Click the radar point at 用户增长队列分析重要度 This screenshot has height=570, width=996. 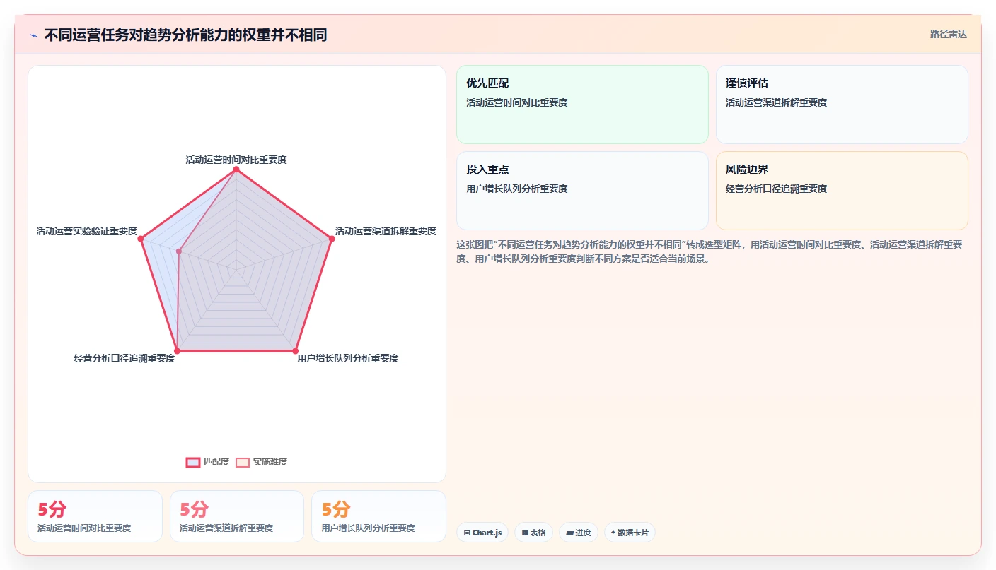click(295, 350)
